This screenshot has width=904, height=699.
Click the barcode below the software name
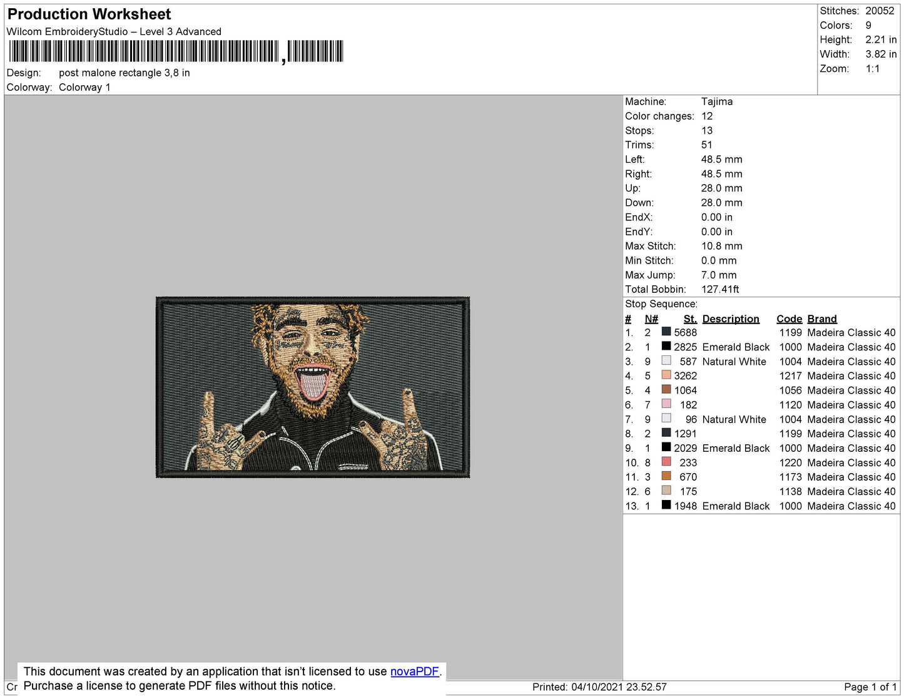pos(176,51)
